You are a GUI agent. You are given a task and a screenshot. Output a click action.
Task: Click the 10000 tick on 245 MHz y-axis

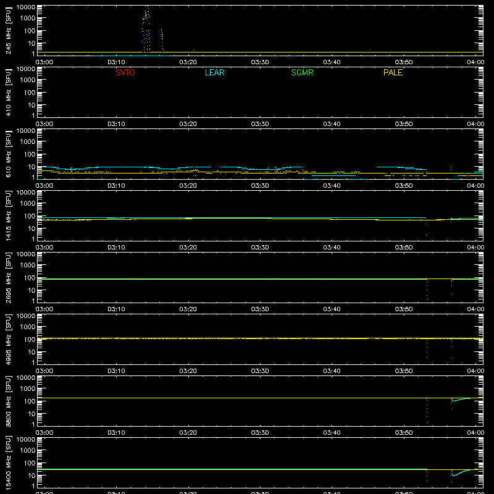pos(26,7)
